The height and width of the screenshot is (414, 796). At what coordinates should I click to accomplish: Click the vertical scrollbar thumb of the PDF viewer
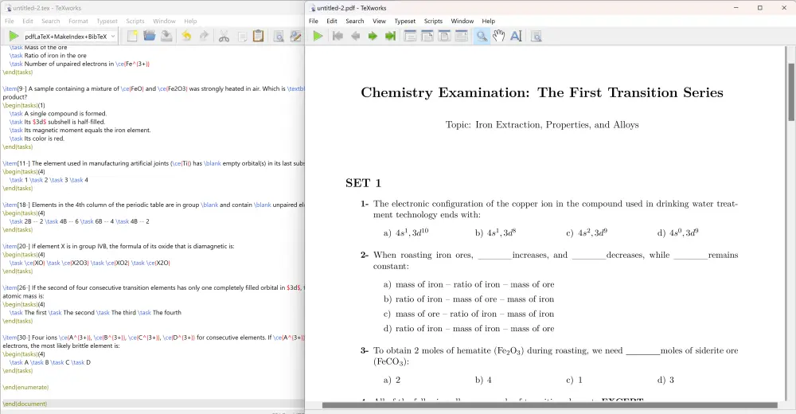[x=791, y=92]
